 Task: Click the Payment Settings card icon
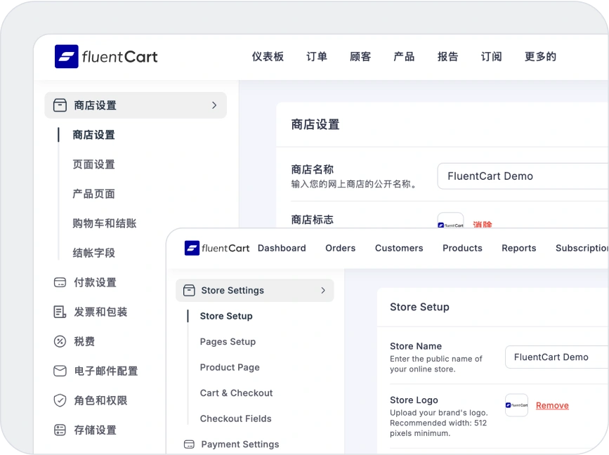tap(188, 444)
